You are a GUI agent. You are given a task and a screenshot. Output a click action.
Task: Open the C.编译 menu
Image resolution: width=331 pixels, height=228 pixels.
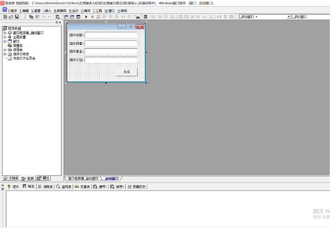click(86, 11)
